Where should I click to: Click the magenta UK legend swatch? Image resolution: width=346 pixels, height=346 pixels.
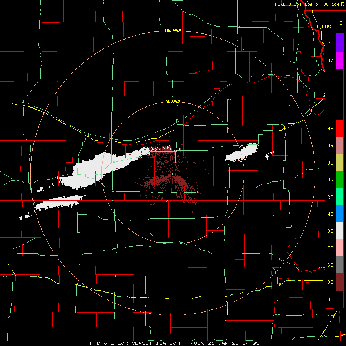coord(339,60)
